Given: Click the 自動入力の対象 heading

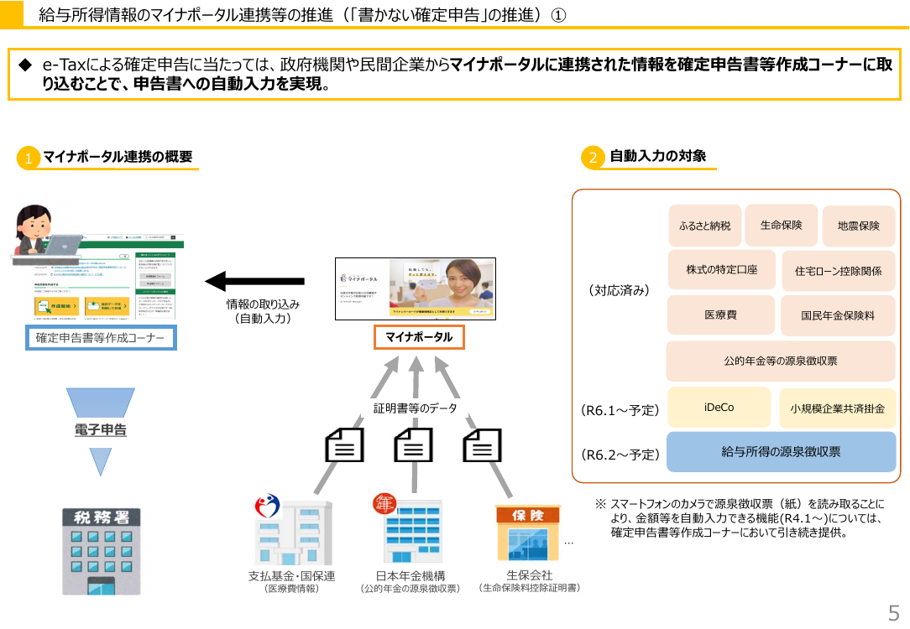Looking at the screenshot, I should click(x=657, y=156).
